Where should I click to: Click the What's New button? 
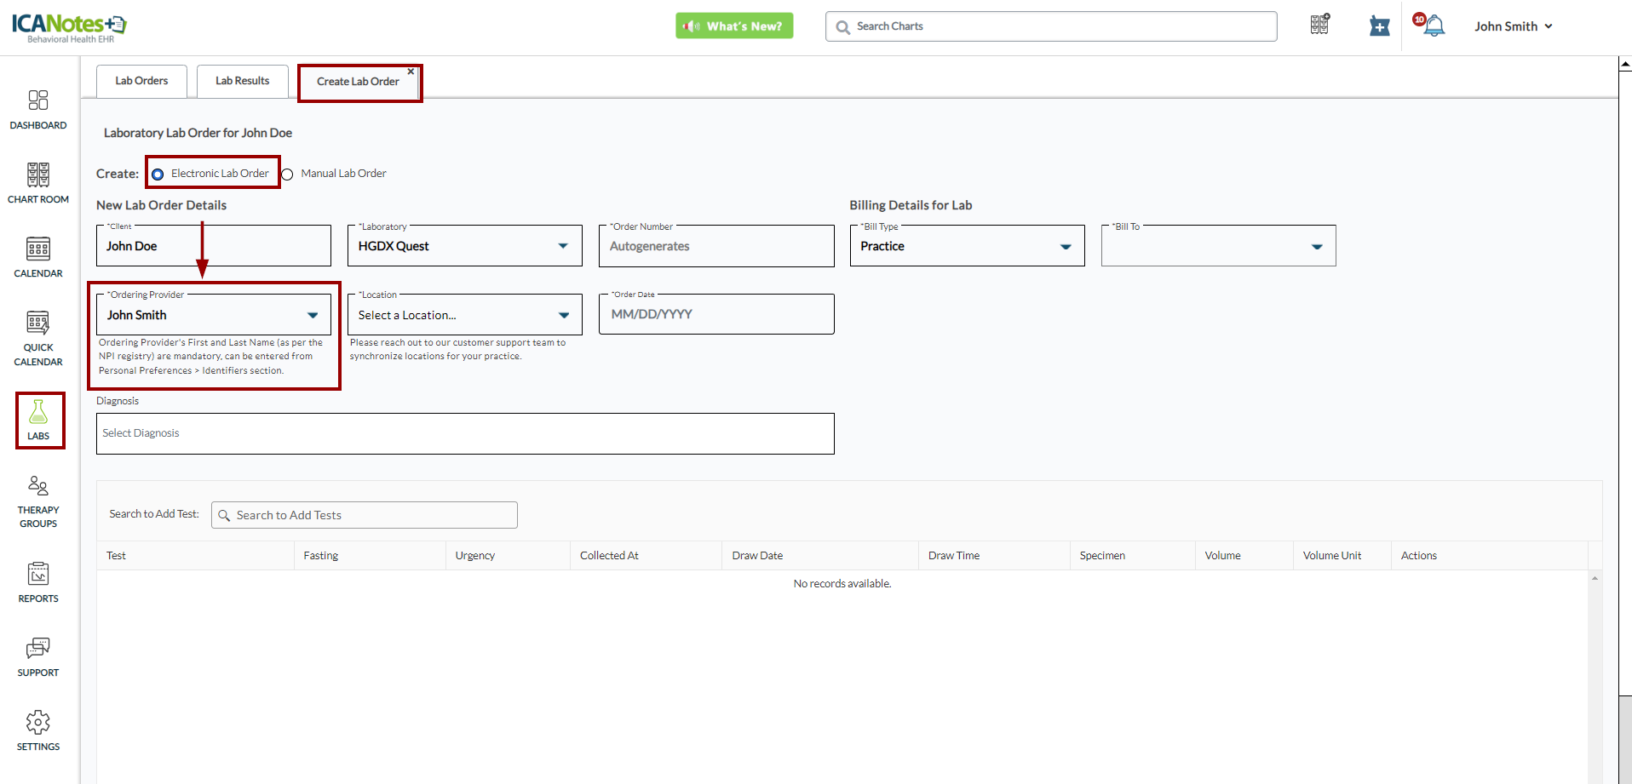pos(734,26)
